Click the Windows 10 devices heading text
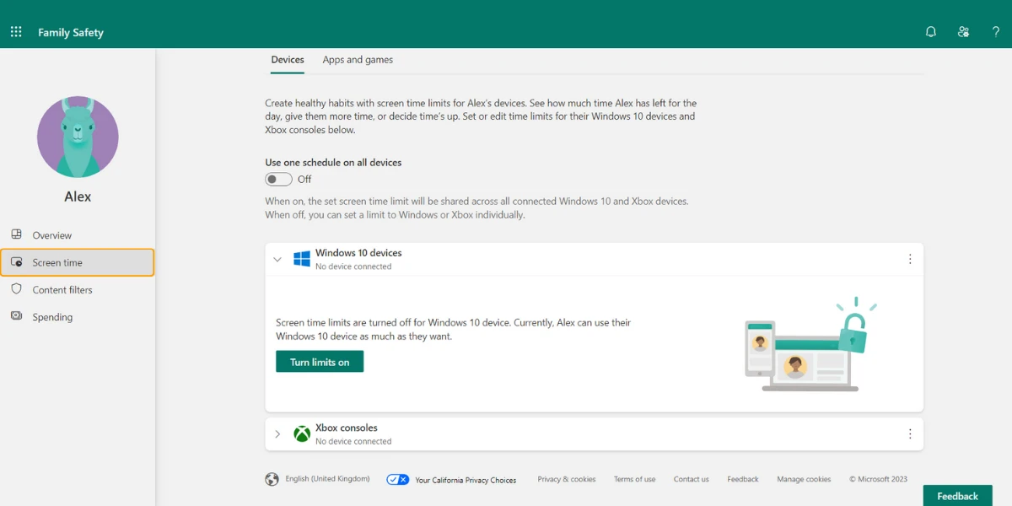This screenshot has height=506, width=1012. [x=358, y=253]
